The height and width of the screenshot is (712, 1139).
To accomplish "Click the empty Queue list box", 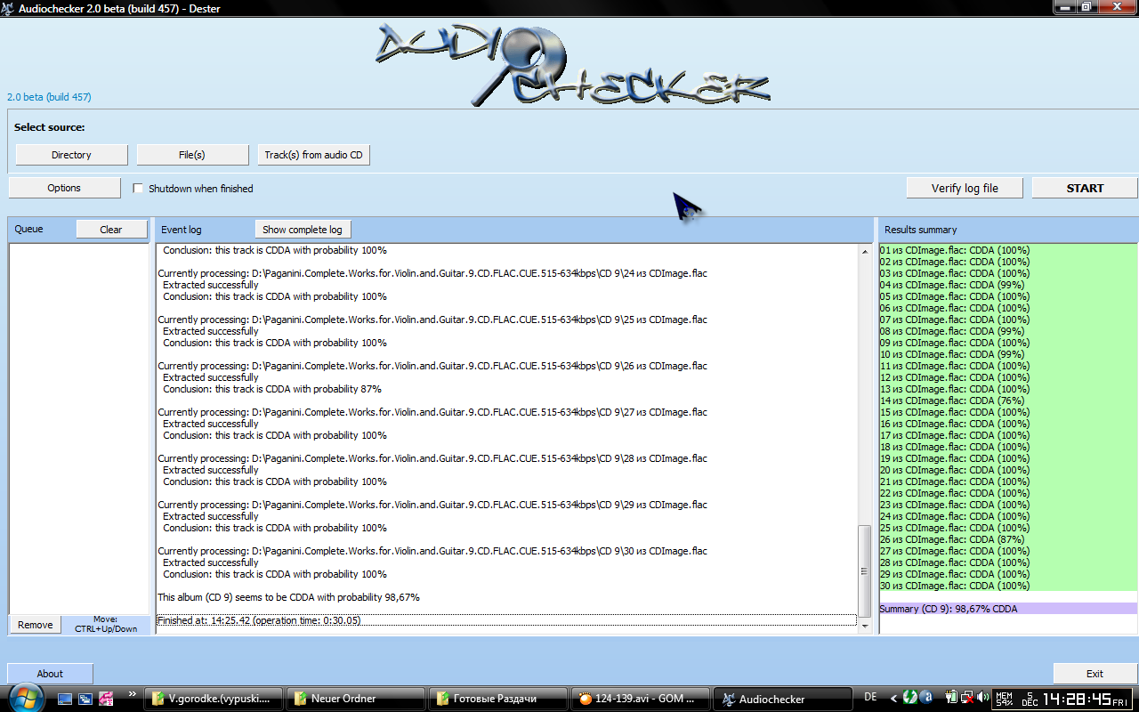I will pos(79,428).
